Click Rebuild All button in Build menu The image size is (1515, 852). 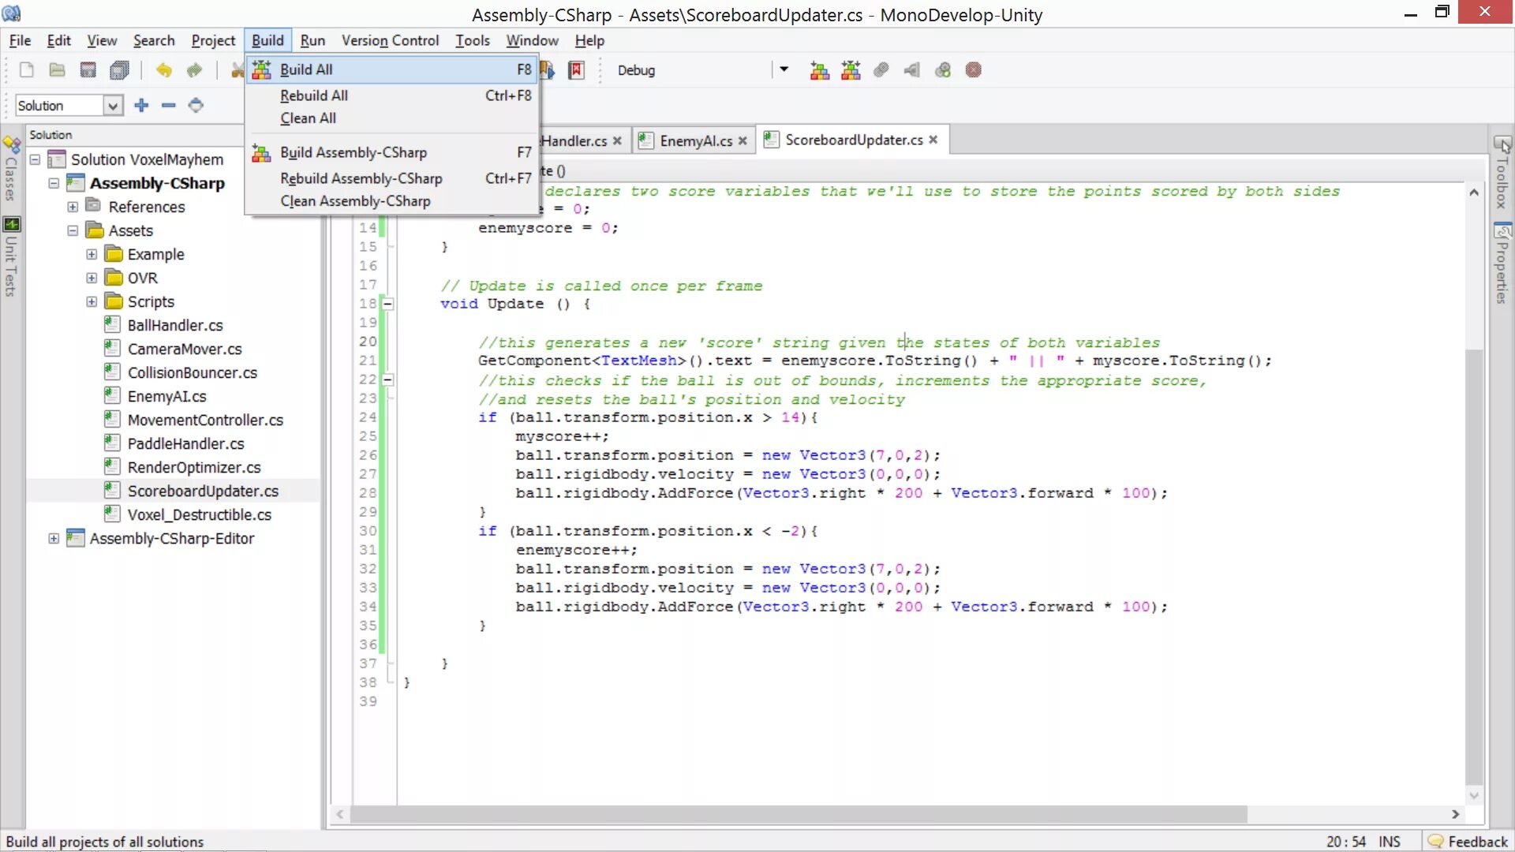click(313, 95)
